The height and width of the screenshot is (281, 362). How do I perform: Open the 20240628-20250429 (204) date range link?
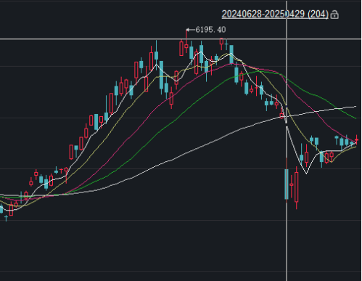(x=275, y=14)
